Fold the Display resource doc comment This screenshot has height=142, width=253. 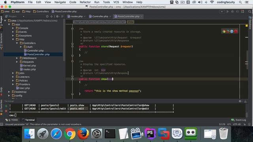72,62
